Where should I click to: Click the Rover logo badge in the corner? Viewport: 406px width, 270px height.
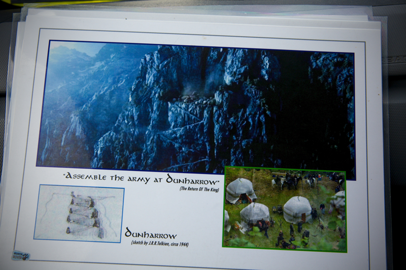pyautogui.click(x=21, y=255)
